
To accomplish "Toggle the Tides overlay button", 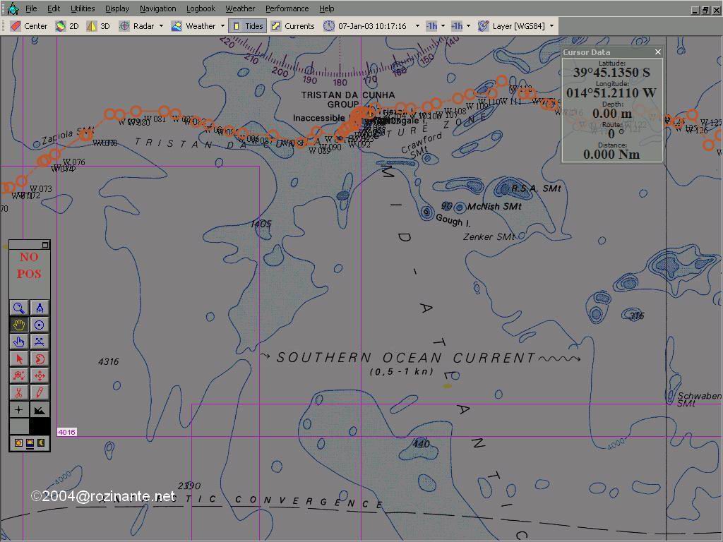I will [x=248, y=26].
